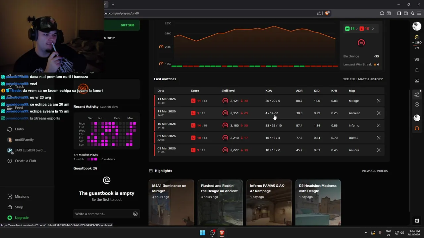This screenshot has width=424, height=238.
Task: Open a new browser tab with plus
Action: tap(113, 4)
